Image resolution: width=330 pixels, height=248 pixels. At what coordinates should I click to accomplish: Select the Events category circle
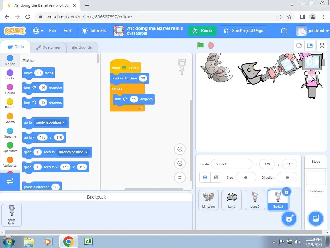pos(10,102)
